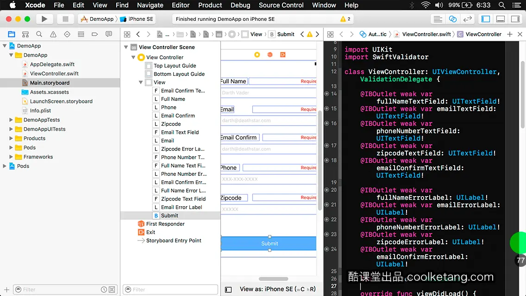Open the Symbol navigator icon

pyautogui.click(x=25, y=34)
